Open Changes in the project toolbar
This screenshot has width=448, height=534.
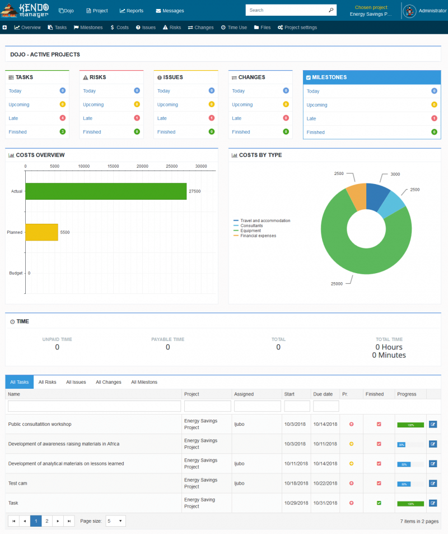[201, 27]
